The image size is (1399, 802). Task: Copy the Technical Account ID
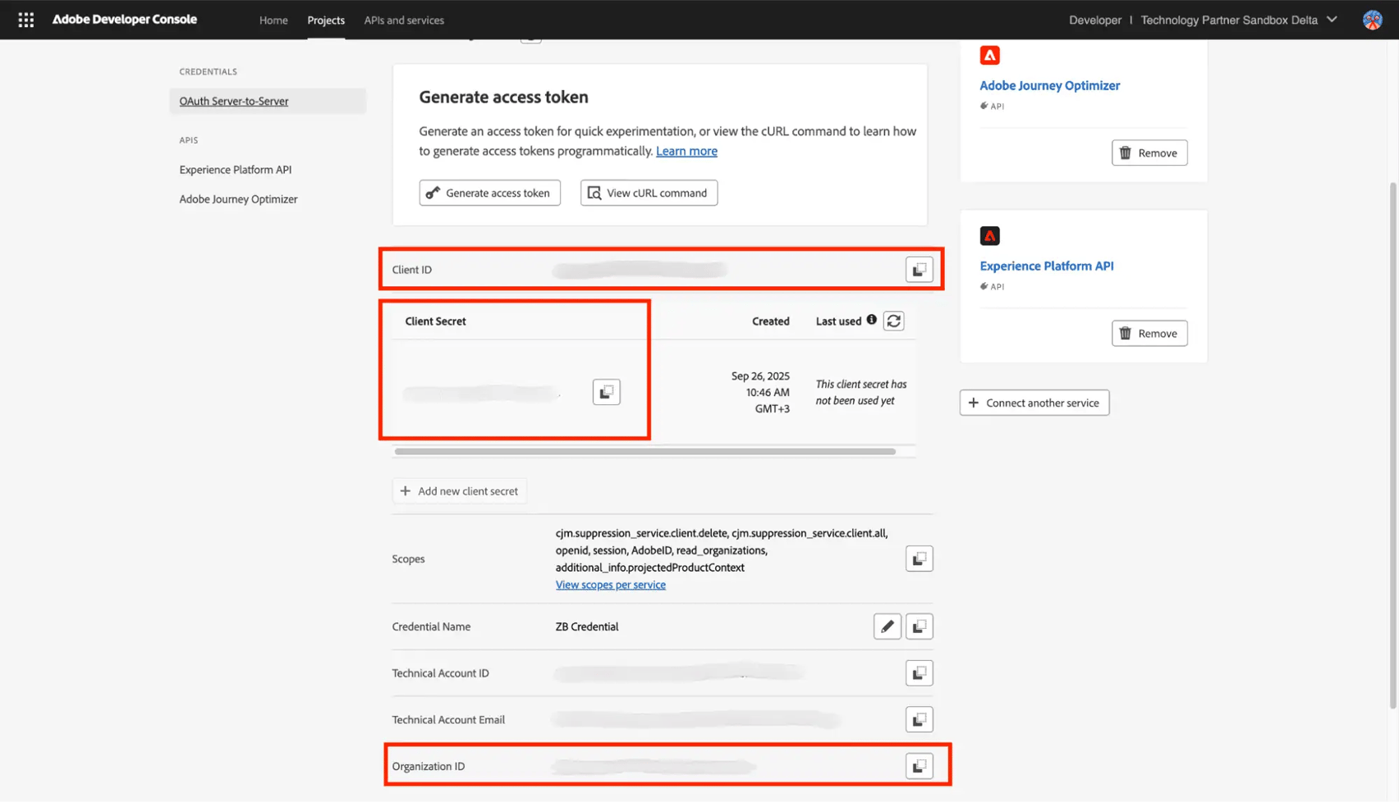point(919,673)
